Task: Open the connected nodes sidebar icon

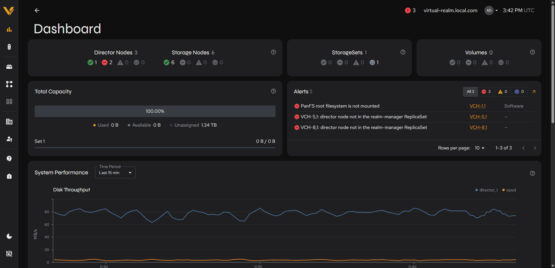Action: pyautogui.click(x=9, y=84)
